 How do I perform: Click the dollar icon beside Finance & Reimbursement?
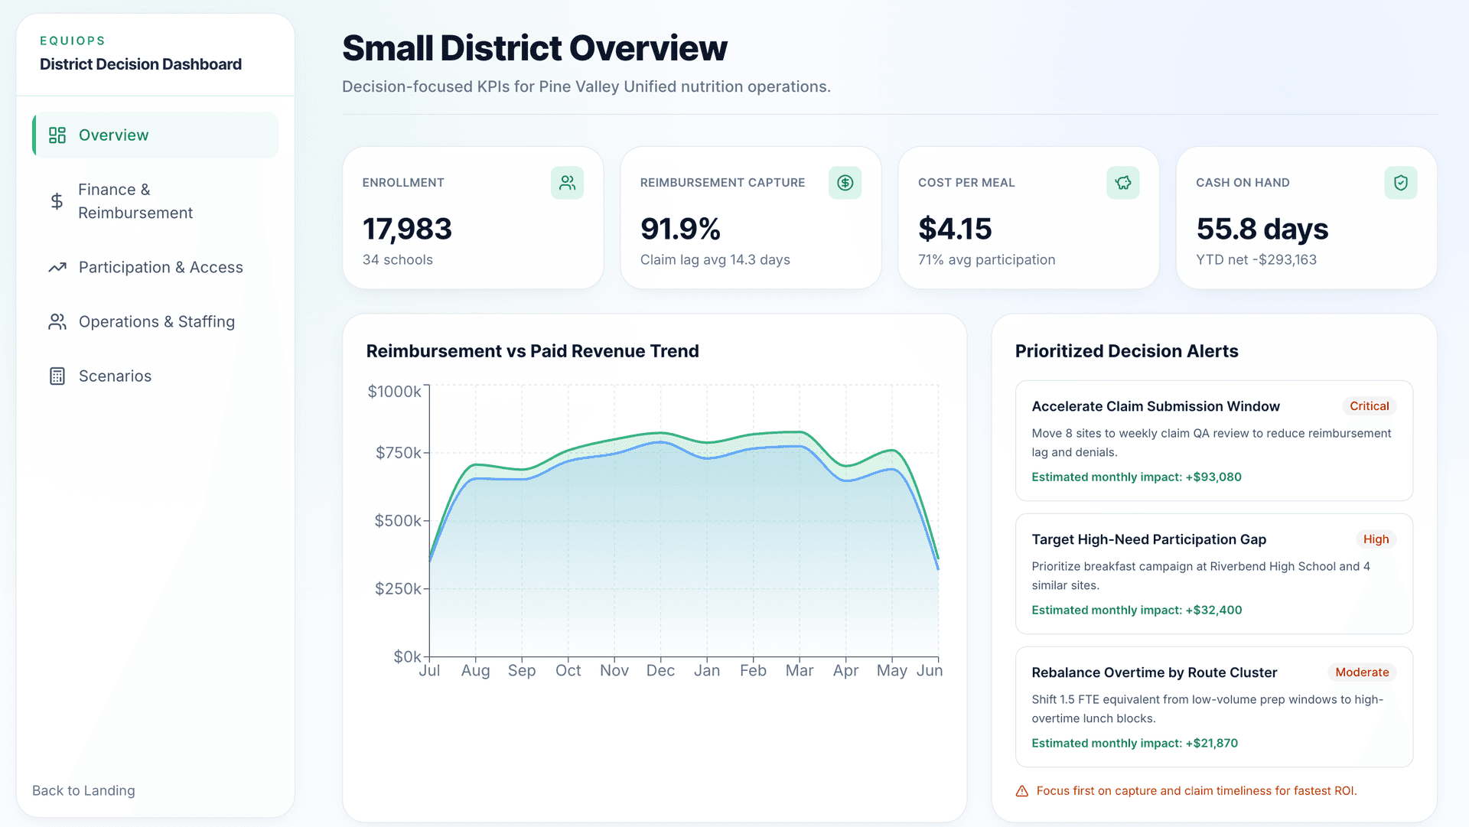(x=57, y=200)
